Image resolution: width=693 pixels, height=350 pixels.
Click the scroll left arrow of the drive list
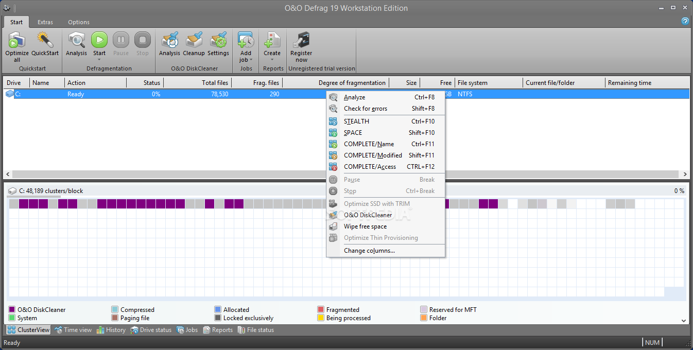coord(7,174)
